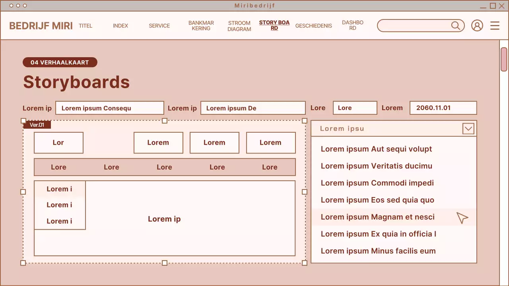
Task: Select the INDEX menu item
Action: pos(120,25)
